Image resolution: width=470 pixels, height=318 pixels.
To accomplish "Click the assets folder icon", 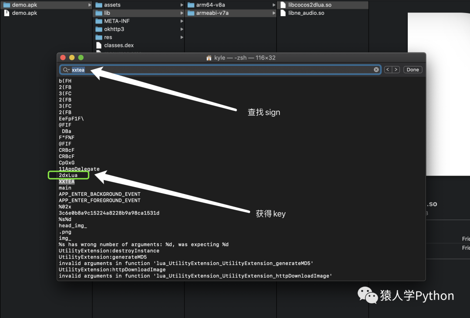I will tap(99, 5).
